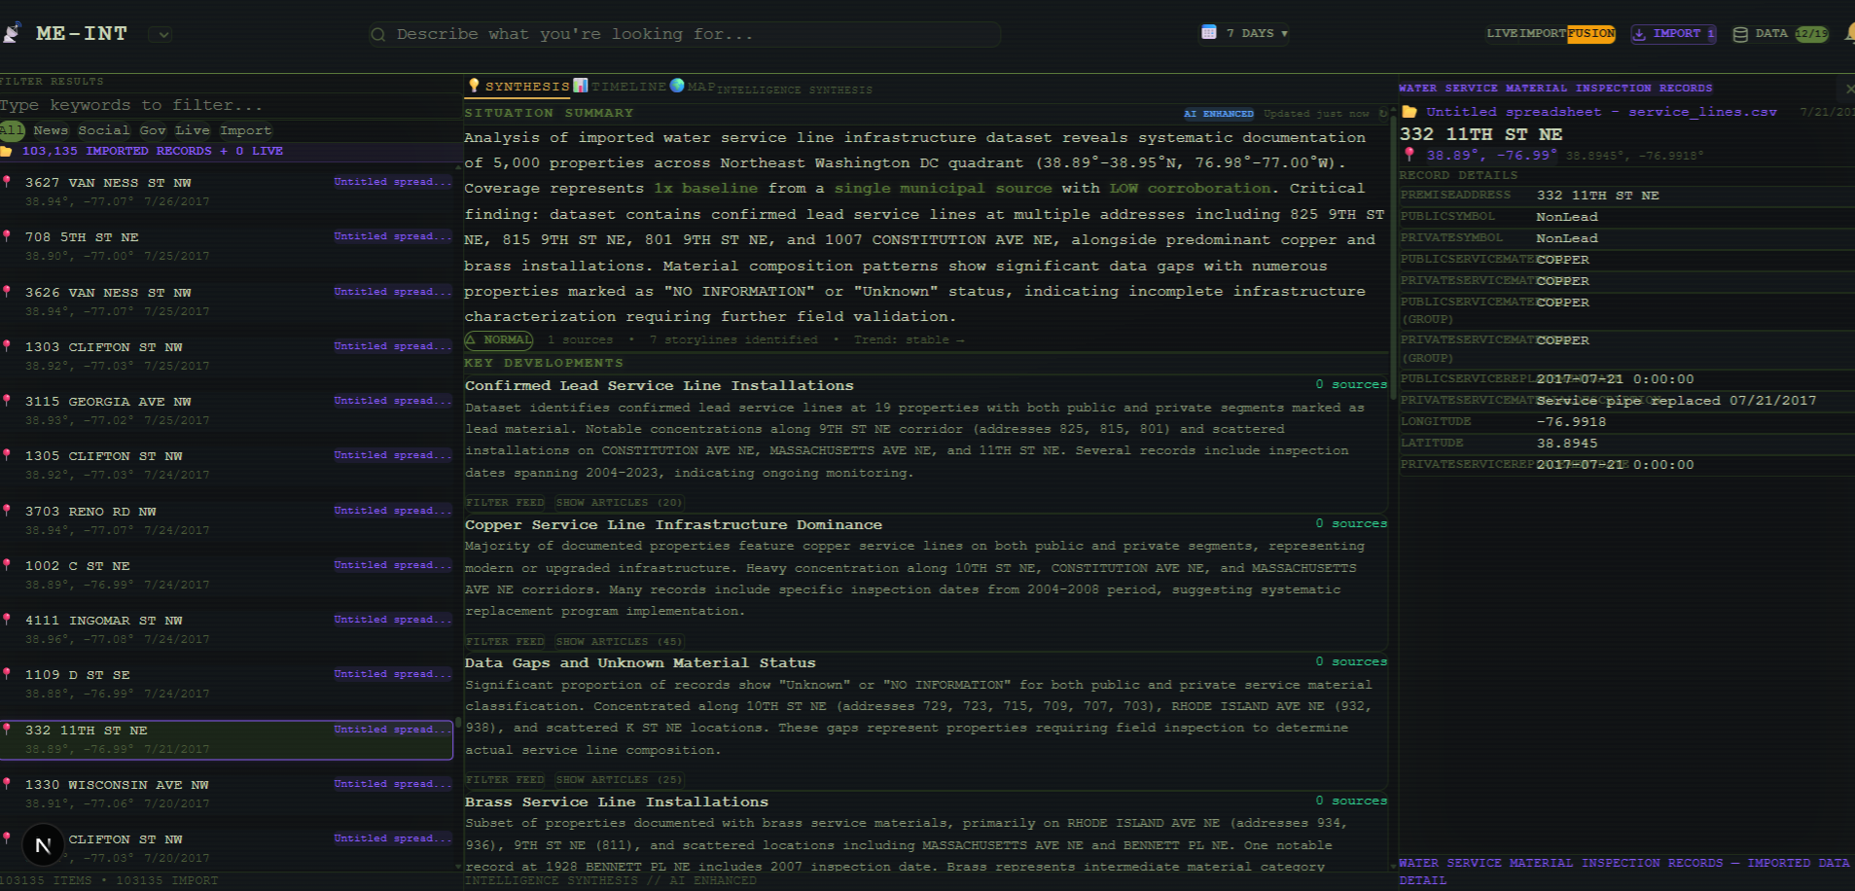Image resolution: width=1855 pixels, height=891 pixels.
Task: Expand SHOW ARTICLES (45) under Copper section
Action: pyautogui.click(x=619, y=640)
